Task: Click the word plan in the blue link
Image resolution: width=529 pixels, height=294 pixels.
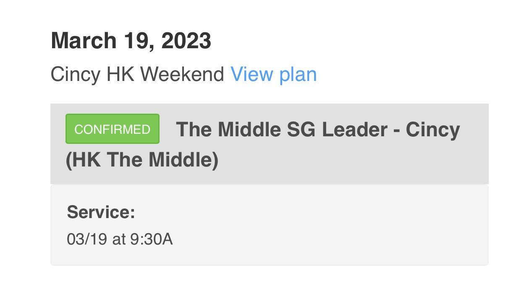Action: point(298,74)
